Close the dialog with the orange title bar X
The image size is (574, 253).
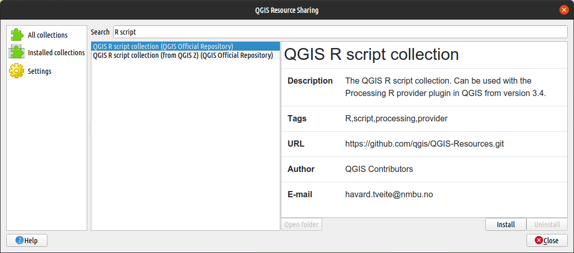(x=564, y=10)
